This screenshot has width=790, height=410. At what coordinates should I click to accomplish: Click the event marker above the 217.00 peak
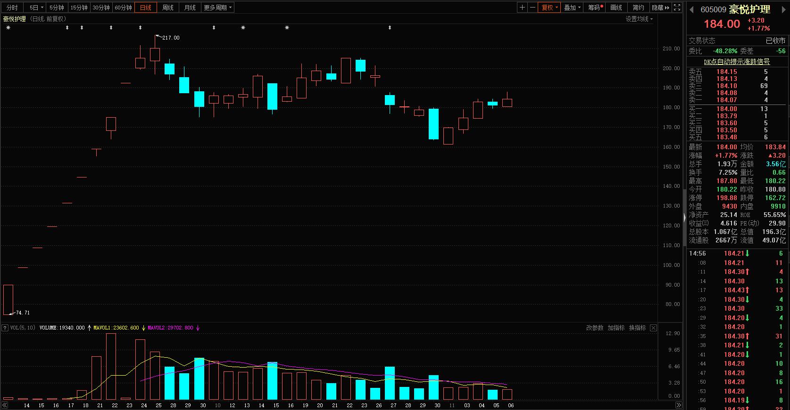(x=141, y=28)
